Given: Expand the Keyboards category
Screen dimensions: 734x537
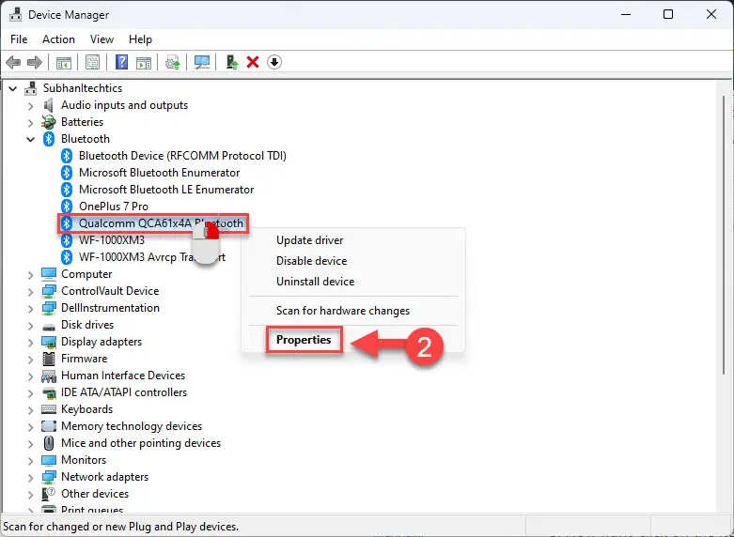Looking at the screenshot, I should (x=30, y=410).
